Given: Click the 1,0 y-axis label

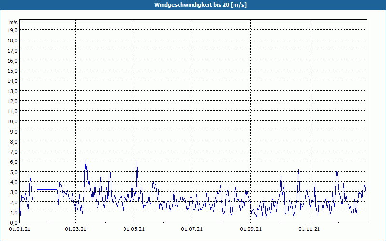Looking at the screenshot, I should [14, 213].
